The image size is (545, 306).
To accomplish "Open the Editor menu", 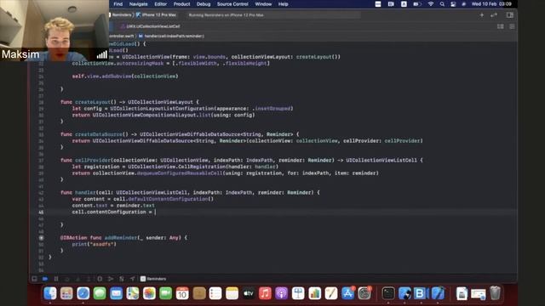I will [161, 4].
